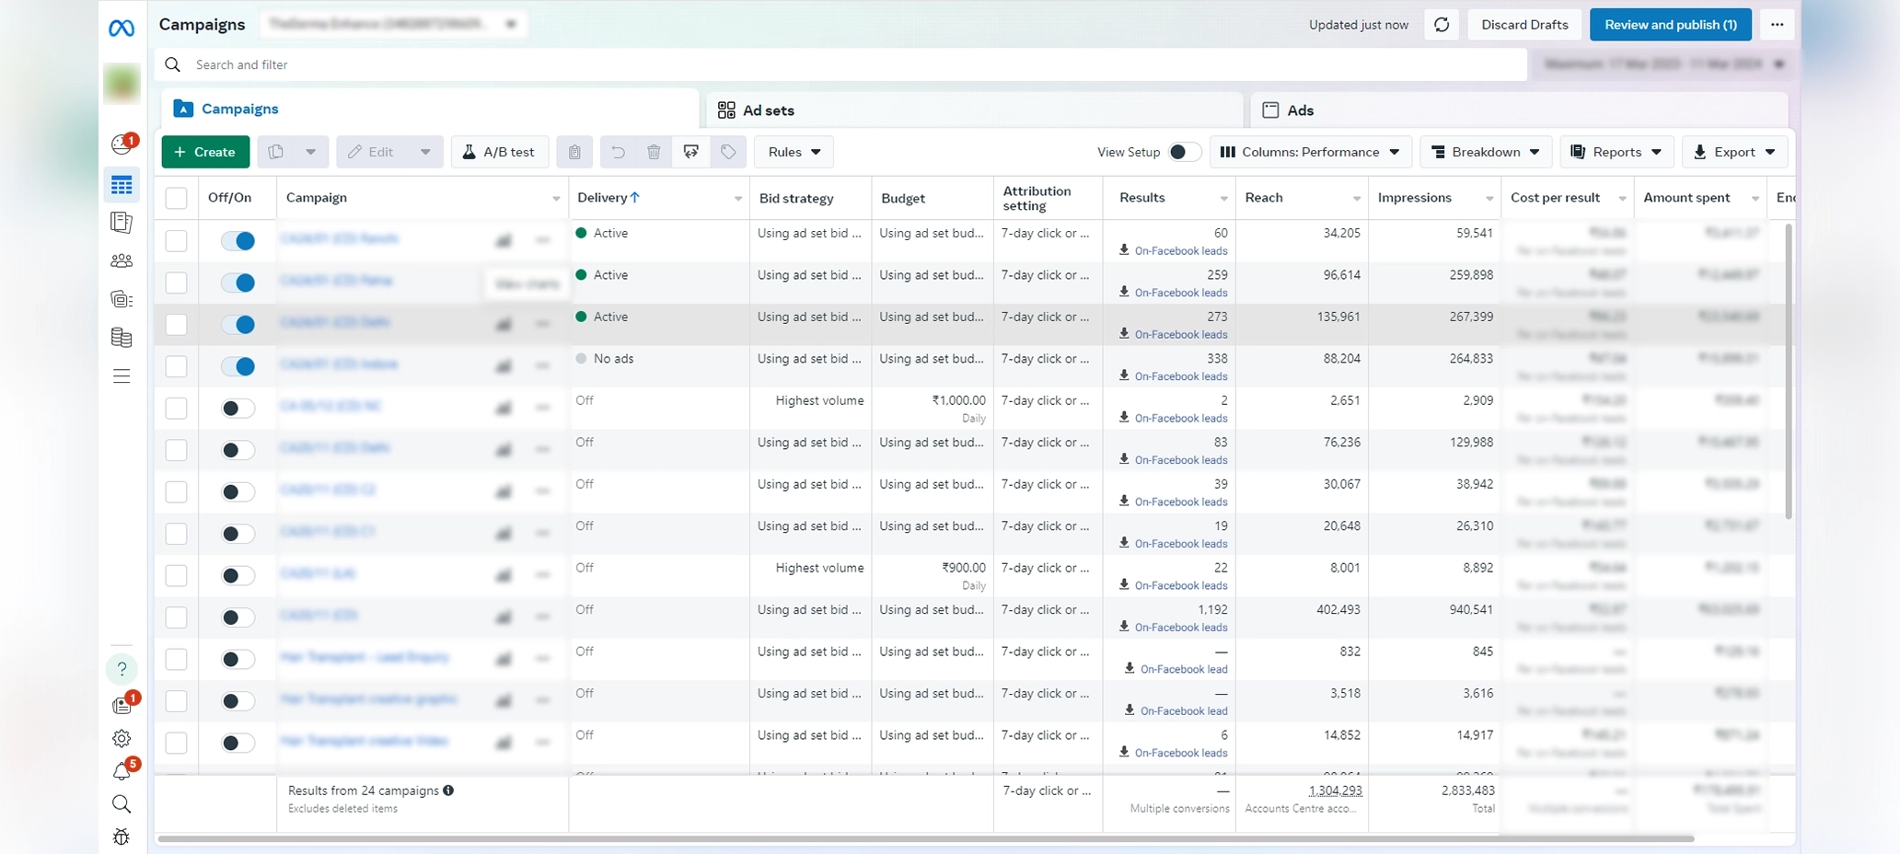The height and width of the screenshot is (854, 1900).
Task: Open Notifications bell with badge 5
Action: pyautogui.click(x=123, y=770)
